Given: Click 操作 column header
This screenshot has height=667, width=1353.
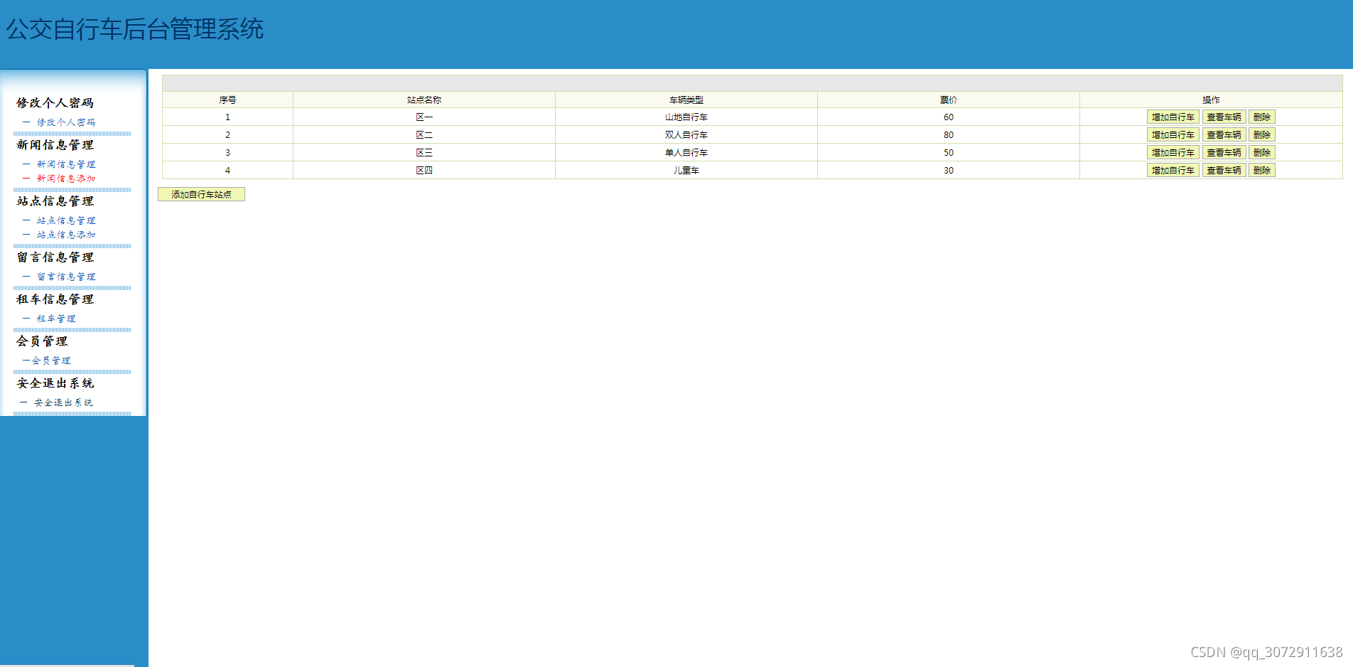Looking at the screenshot, I should point(1211,100).
